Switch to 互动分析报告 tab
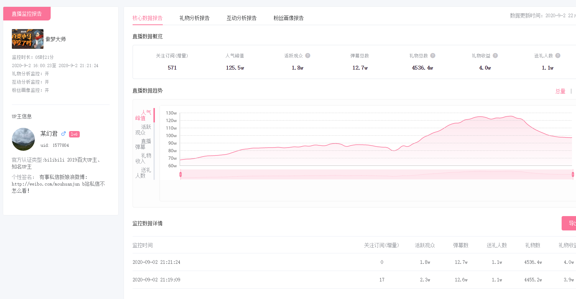 (x=241, y=18)
